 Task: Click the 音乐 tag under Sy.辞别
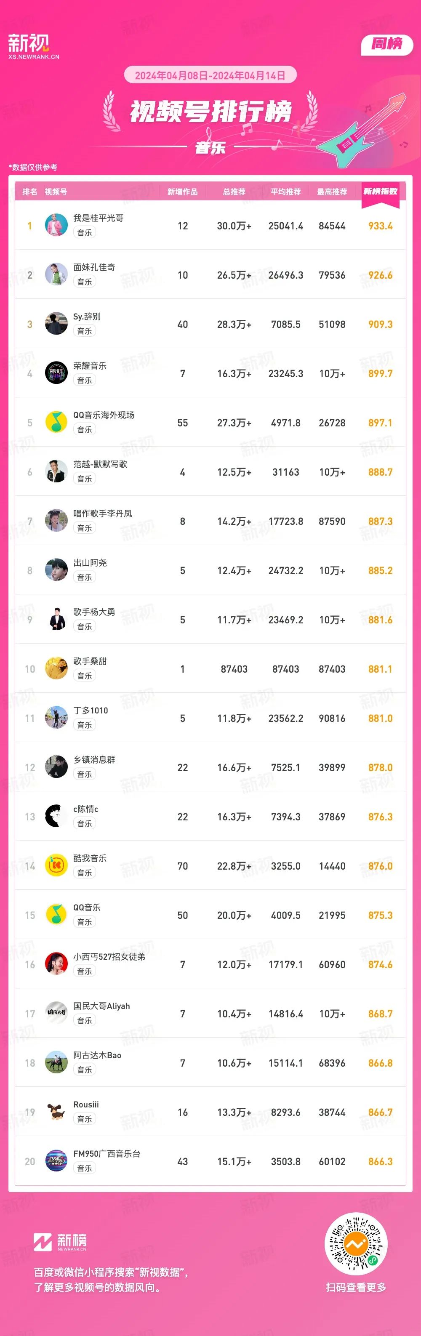pyautogui.click(x=85, y=331)
